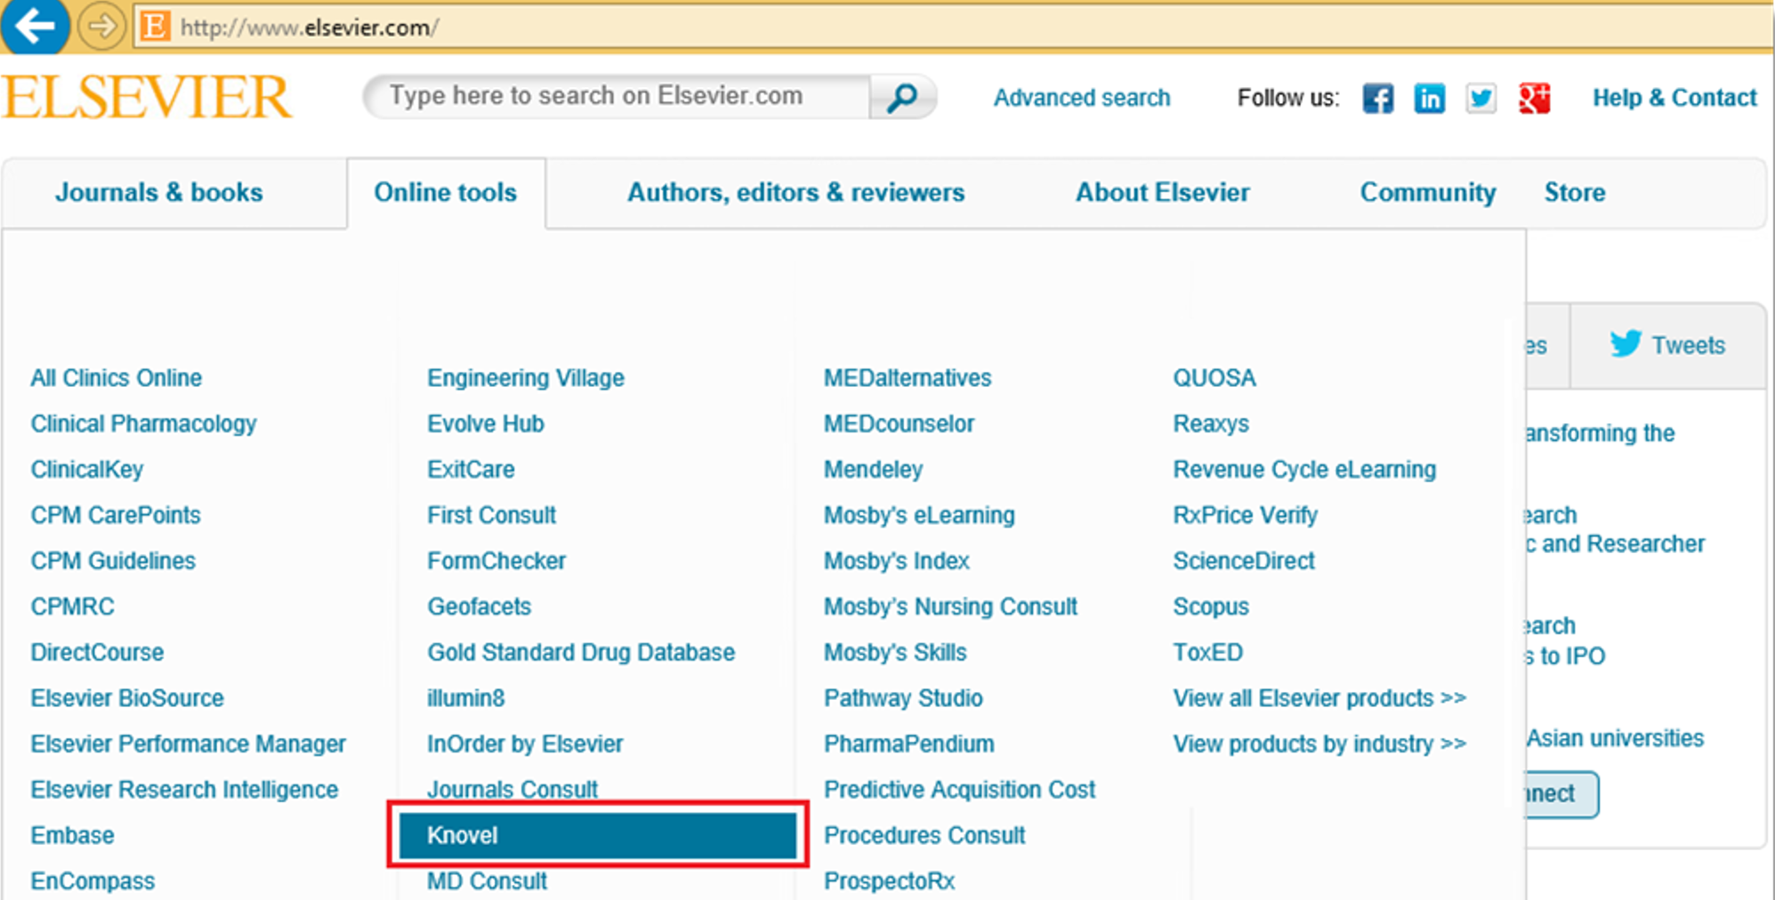Open CPM CarePoints link

click(116, 515)
